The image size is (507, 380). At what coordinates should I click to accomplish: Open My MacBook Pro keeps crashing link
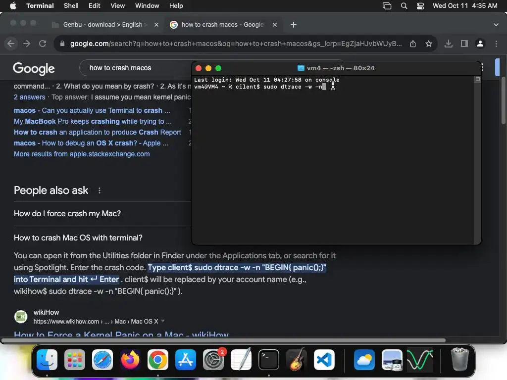93,122
